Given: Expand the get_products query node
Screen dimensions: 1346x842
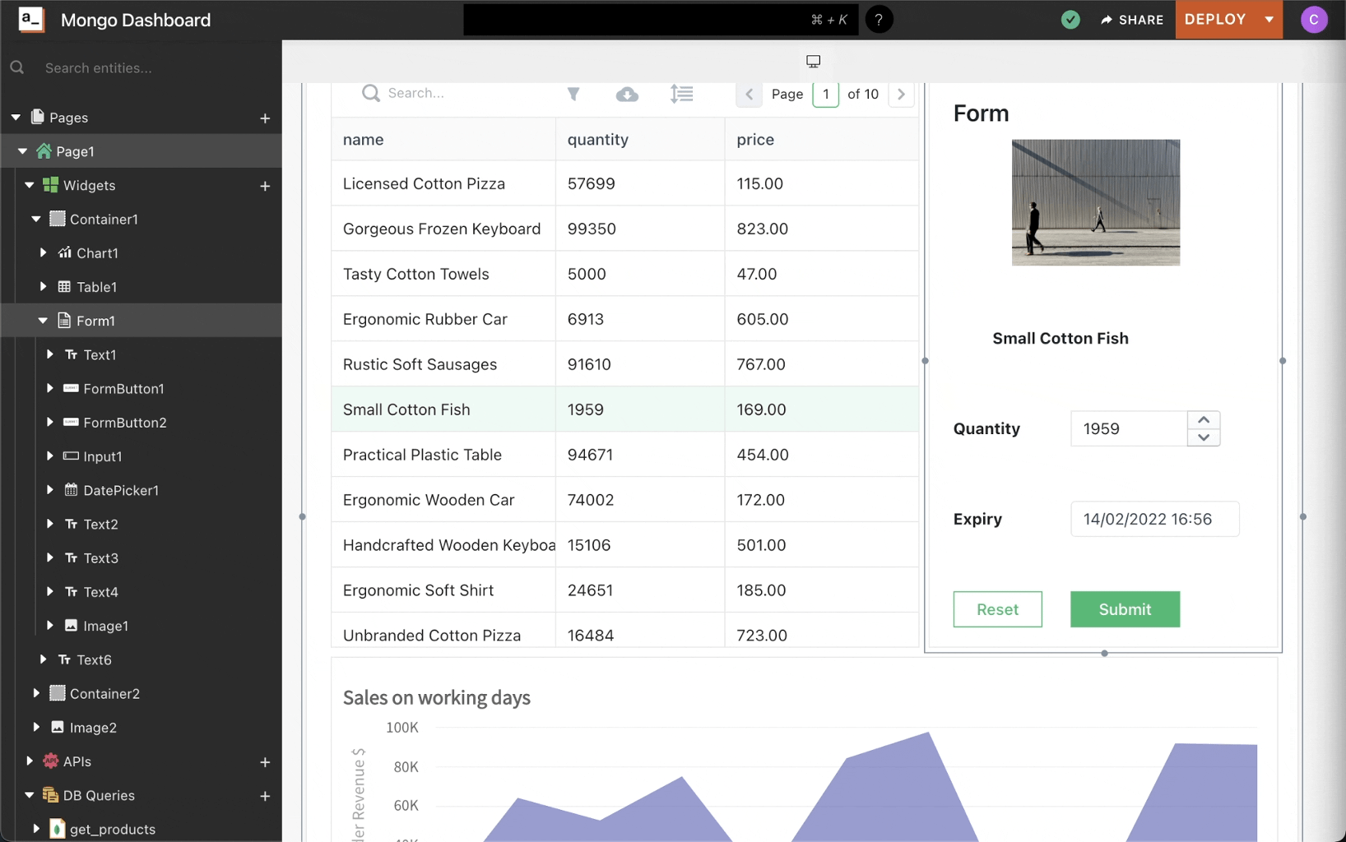Looking at the screenshot, I should pyautogui.click(x=36, y=829).
